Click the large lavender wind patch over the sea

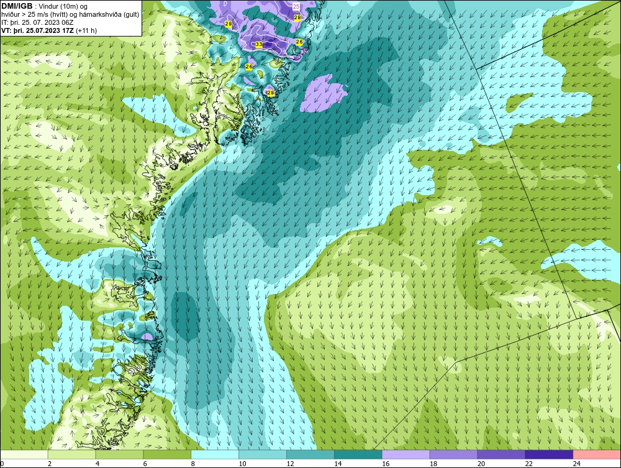[323, 93]
